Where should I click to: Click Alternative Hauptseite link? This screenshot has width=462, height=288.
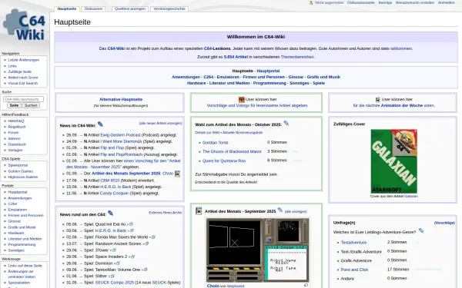tap(121, 100)
